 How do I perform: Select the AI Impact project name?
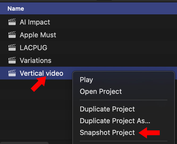pos(35,22)
